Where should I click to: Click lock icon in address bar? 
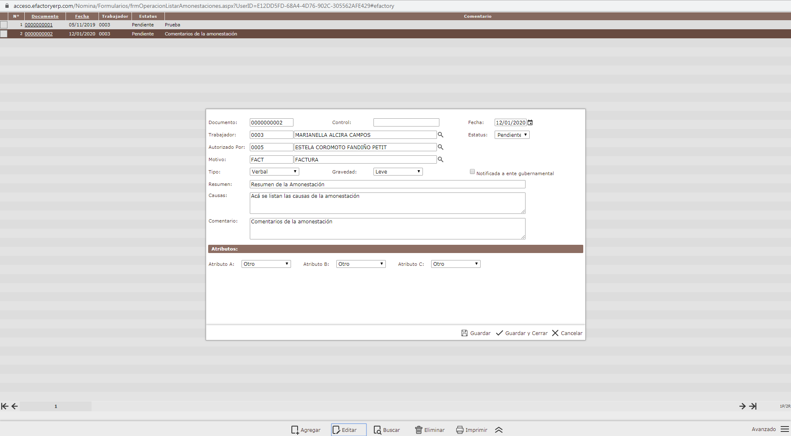click(7, 6)
